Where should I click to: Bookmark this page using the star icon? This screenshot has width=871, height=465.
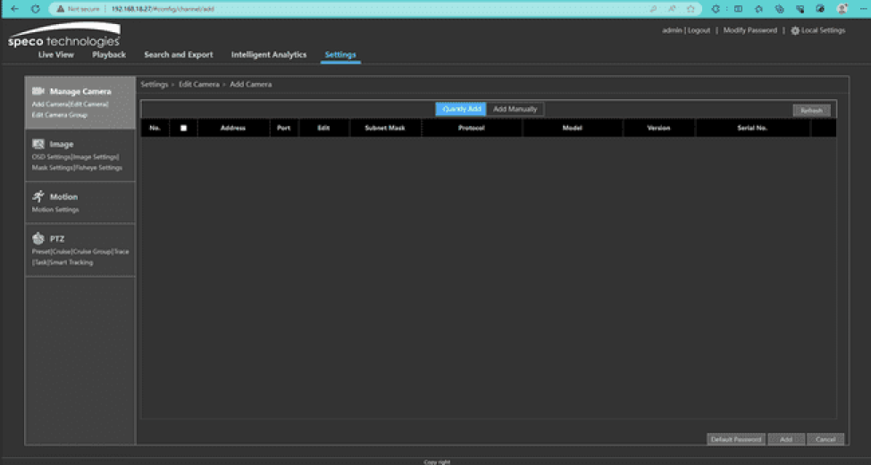(x=691, y=8)
